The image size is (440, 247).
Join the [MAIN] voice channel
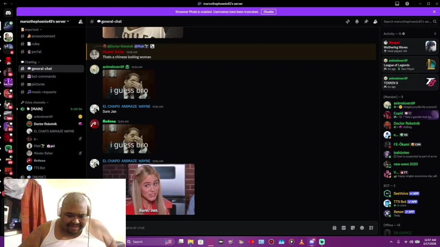click(x=51, y=109)
